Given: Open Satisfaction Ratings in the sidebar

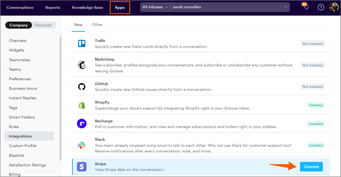Looking at the screenshot, I should [x=27, y=165].
